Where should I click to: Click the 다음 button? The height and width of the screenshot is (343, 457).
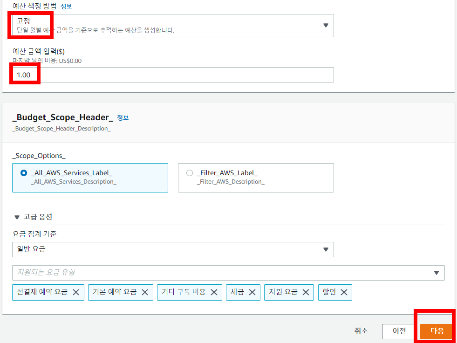[x=437, y=331]
